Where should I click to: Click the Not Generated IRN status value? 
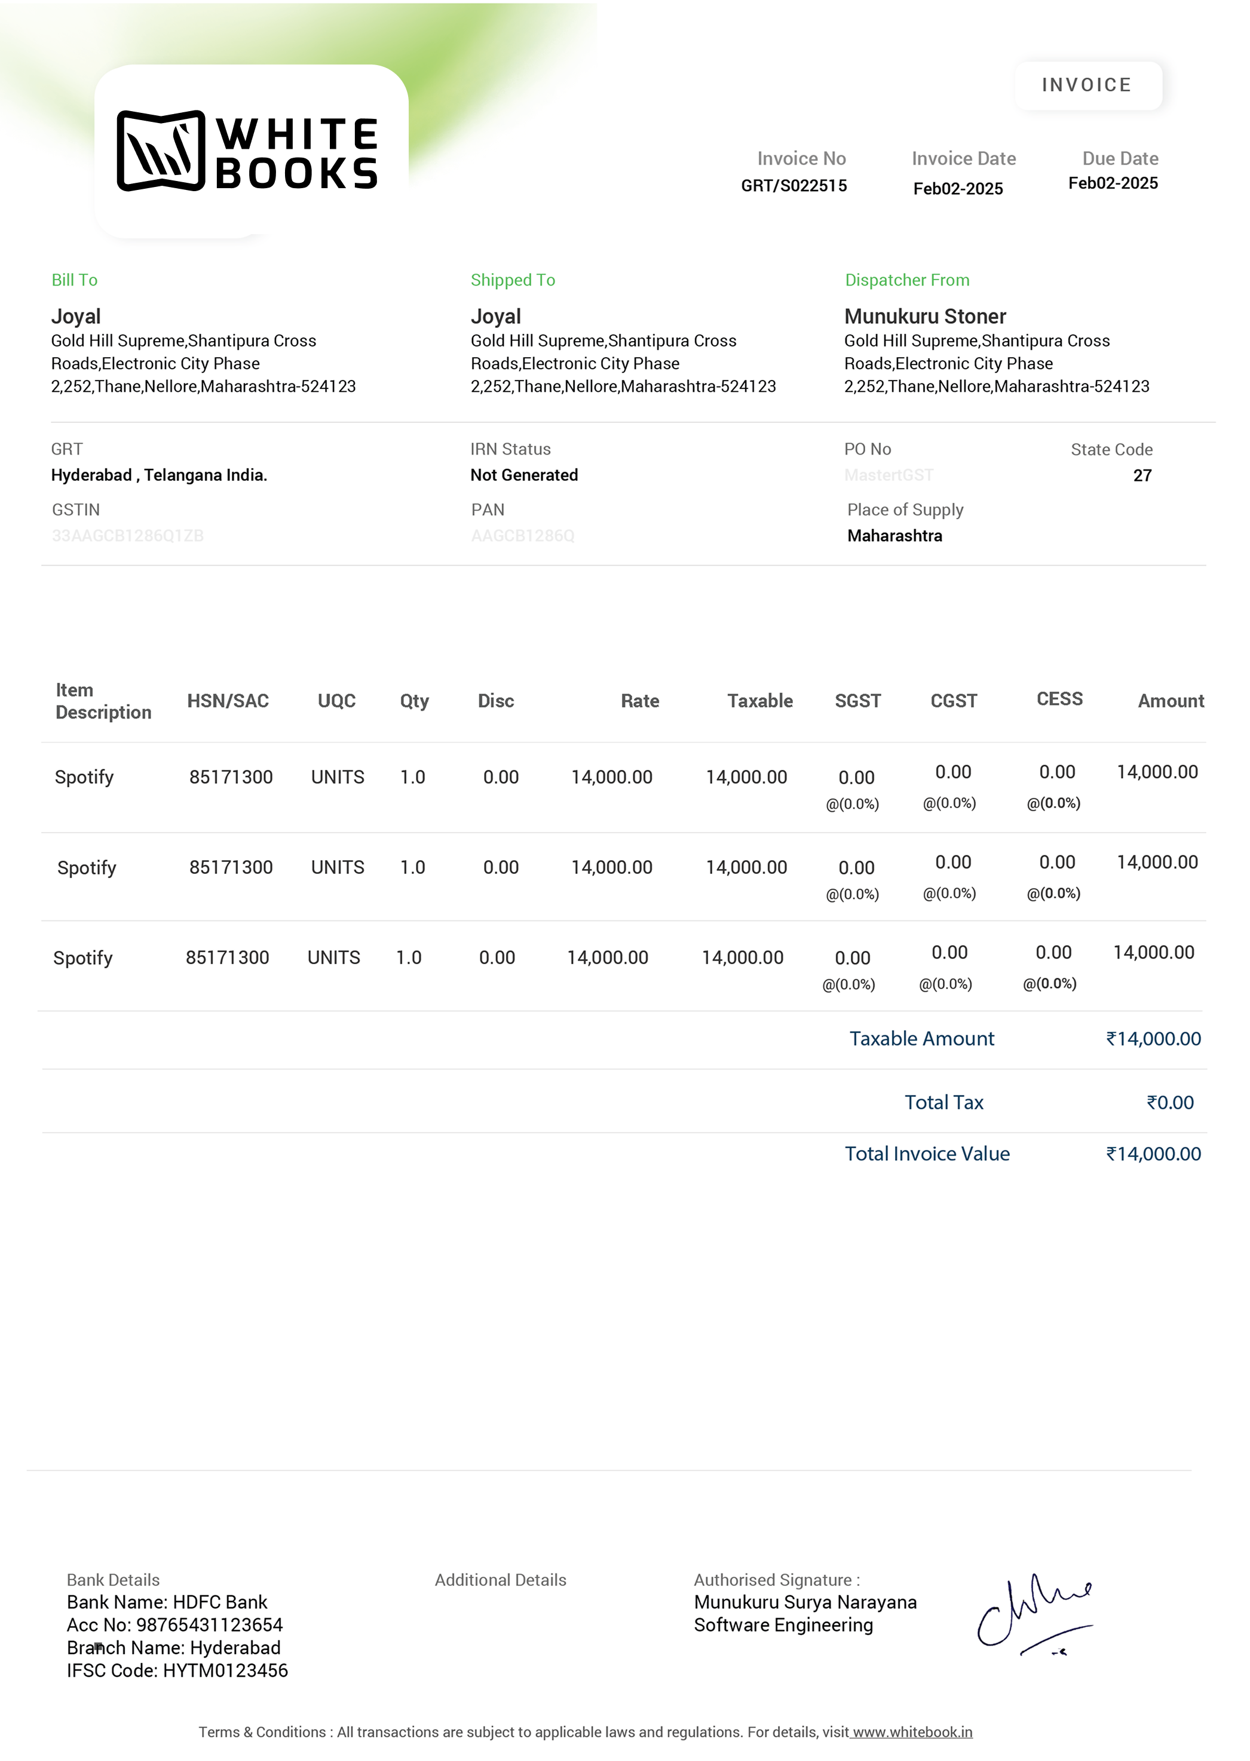pyautogui.click(x=524, y=475)
